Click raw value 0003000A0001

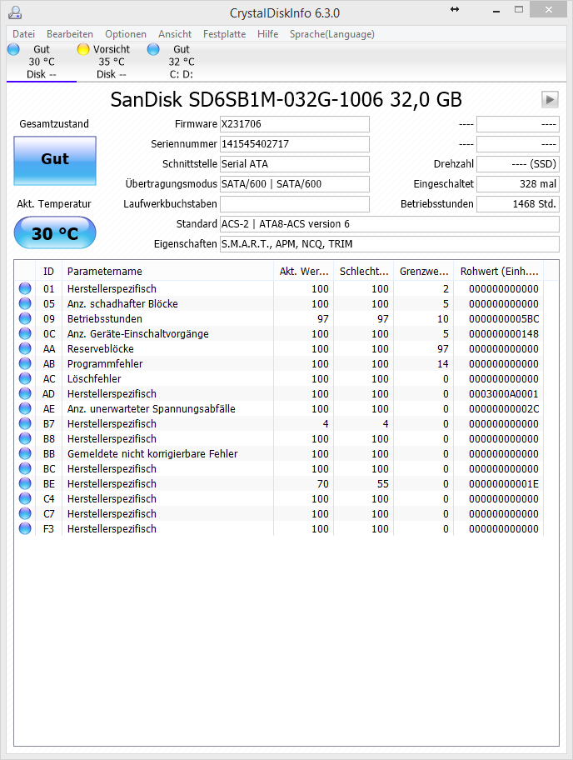(503, 393)
